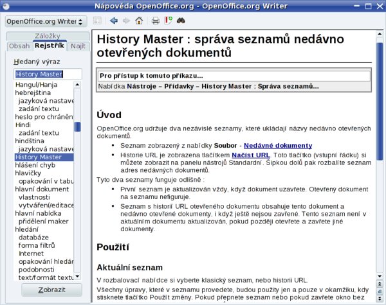
Task: Select the highlighted History Master entry
Action: (x=44, y=157)
